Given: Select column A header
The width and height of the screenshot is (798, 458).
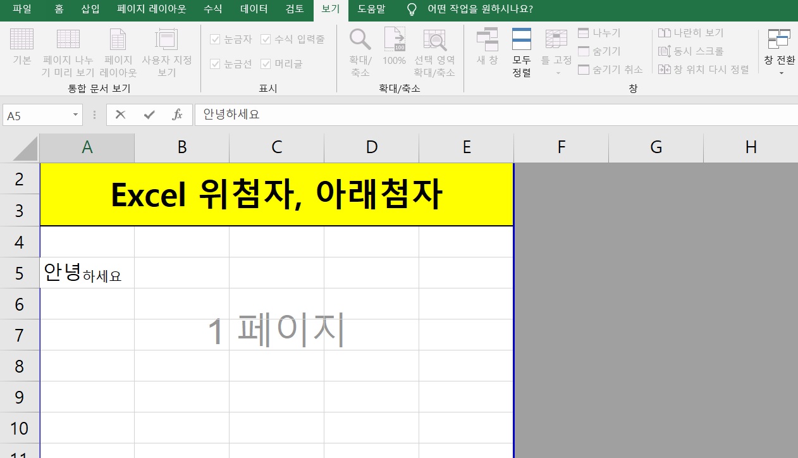Looking at the screenshot, I should point(87,148).
